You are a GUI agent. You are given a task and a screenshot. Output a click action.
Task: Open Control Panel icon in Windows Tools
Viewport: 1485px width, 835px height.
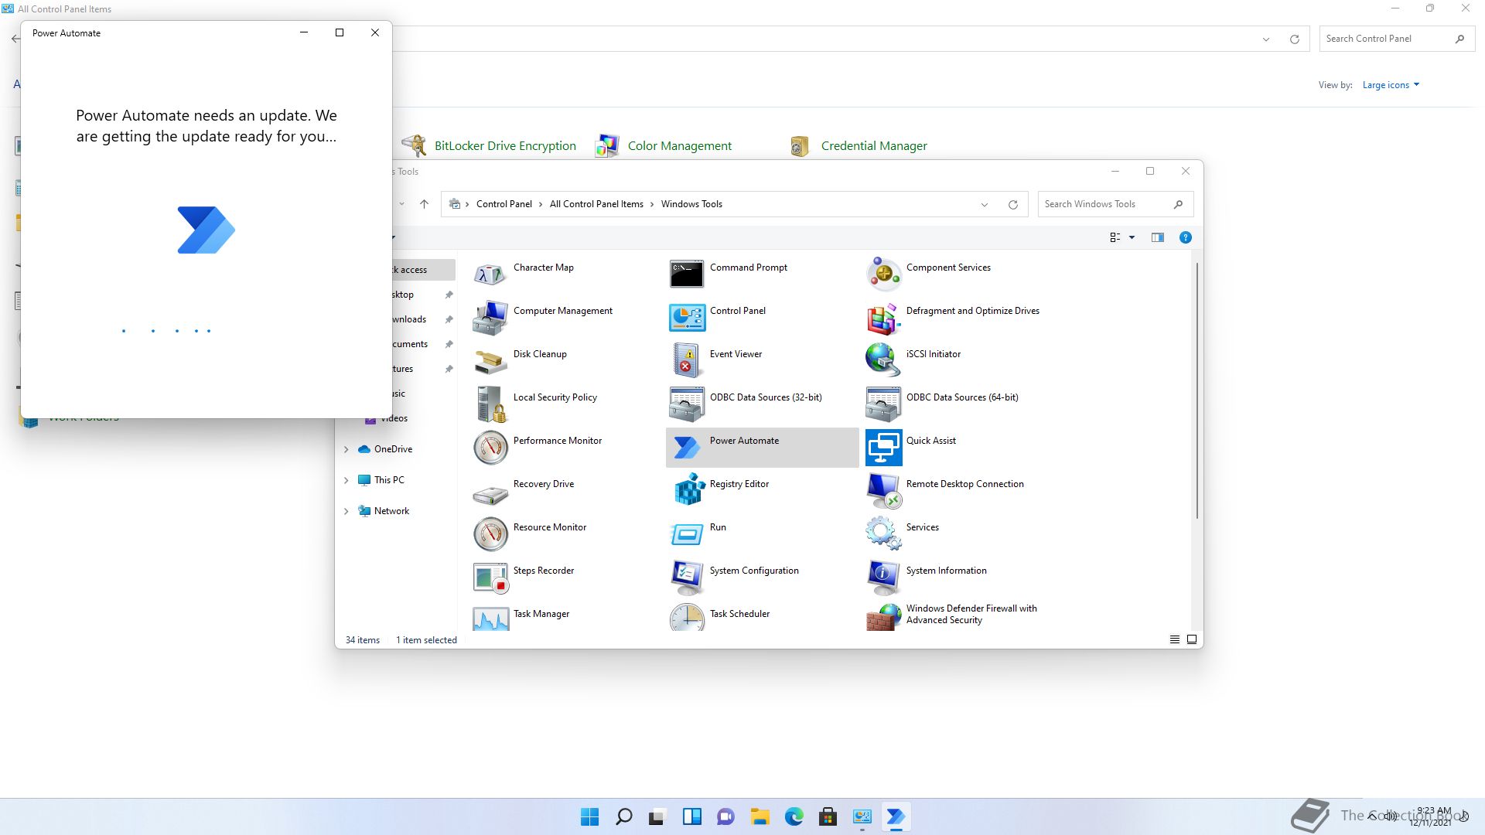click(x=687, y=317)
